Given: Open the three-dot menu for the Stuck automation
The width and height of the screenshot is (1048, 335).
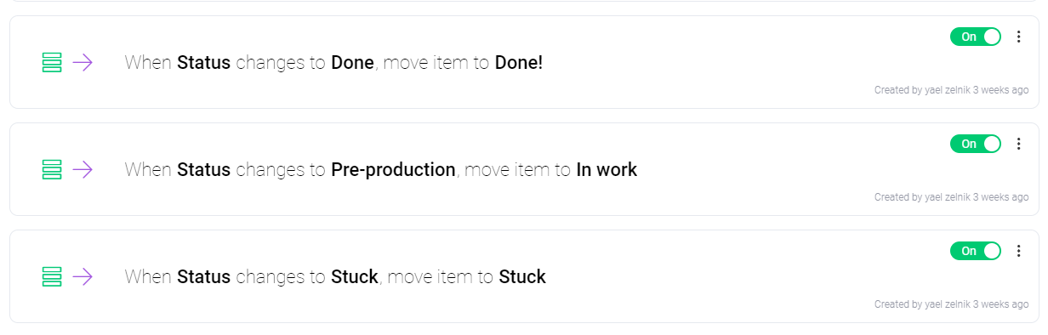Looking at the screenshot, I should (x=1019, y=251).
